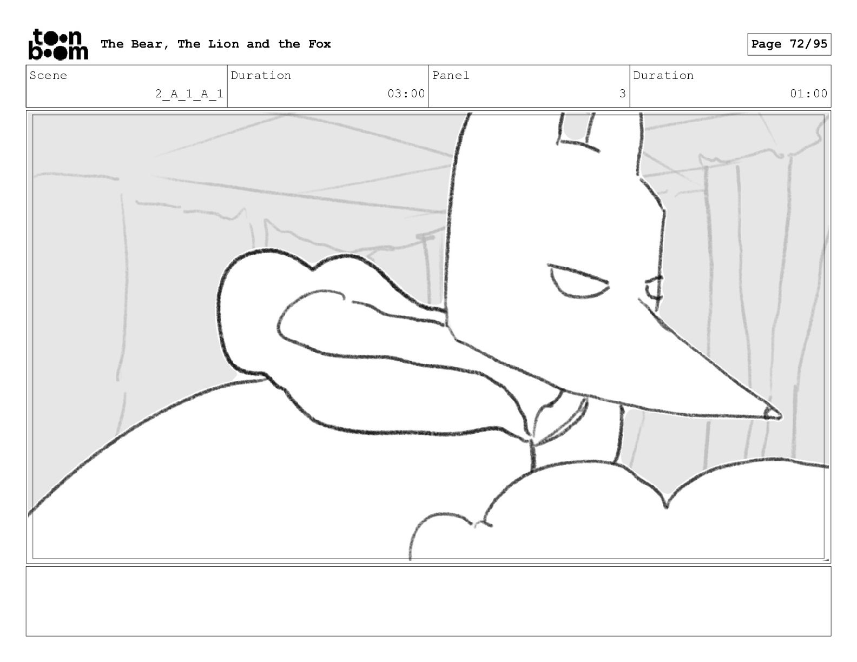
Task: Click the 'Panel' label
Action: pyautogui.click(x=451, y=75)
